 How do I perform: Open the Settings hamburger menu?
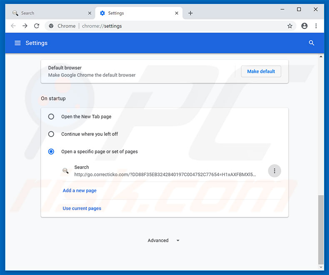(x=17, y=43)
